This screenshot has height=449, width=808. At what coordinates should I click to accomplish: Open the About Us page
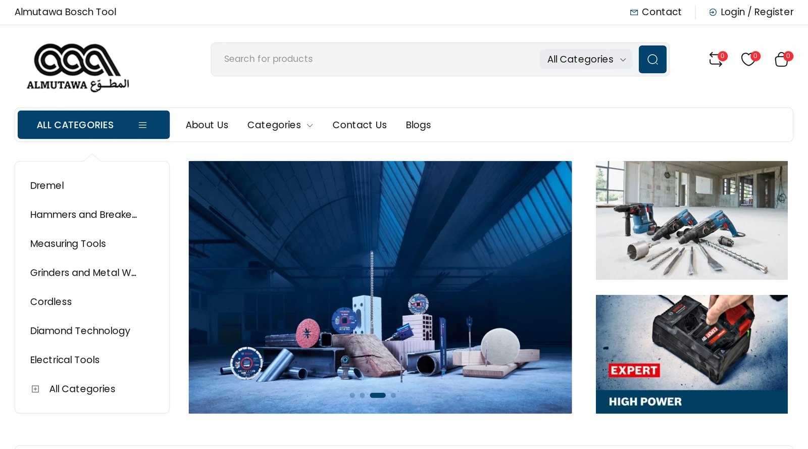207,125
